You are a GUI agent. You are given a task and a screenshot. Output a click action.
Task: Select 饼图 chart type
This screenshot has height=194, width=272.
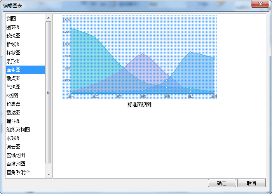[x=12, y=19]
